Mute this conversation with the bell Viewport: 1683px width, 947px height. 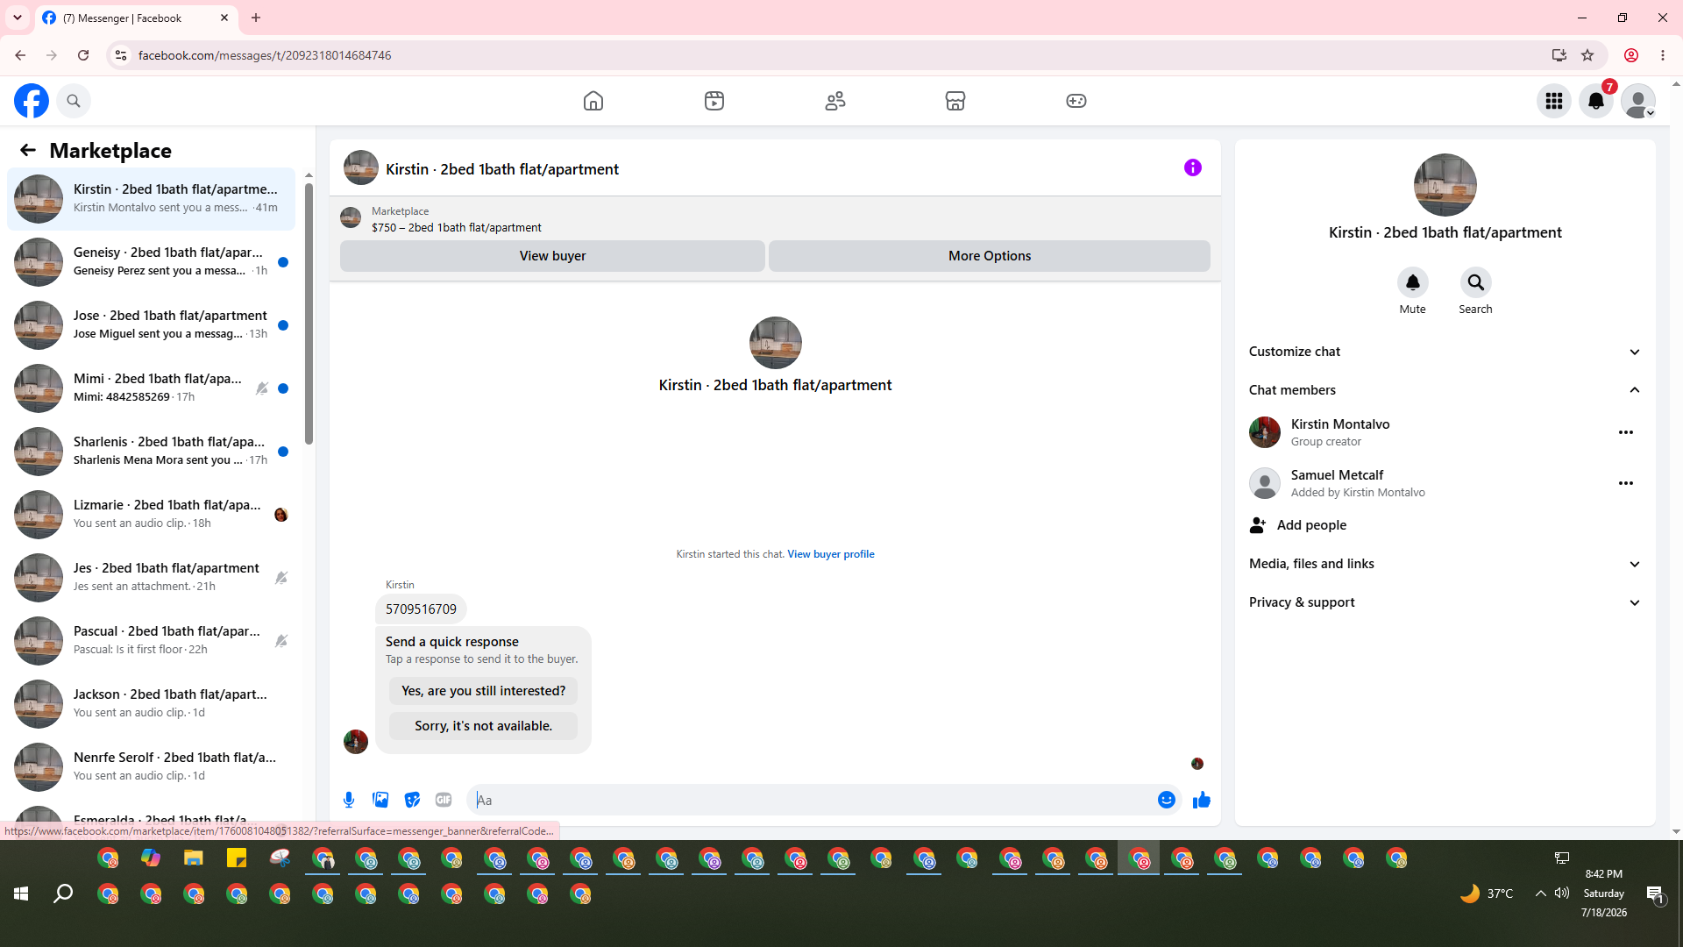click(x=1413, y=282)
